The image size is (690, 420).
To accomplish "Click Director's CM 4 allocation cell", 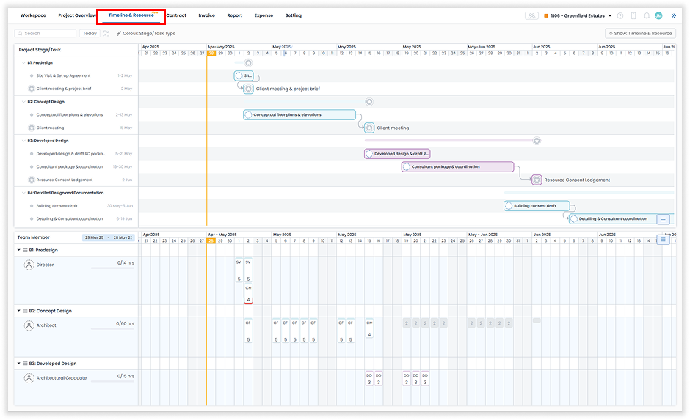I will click(248, 294).
